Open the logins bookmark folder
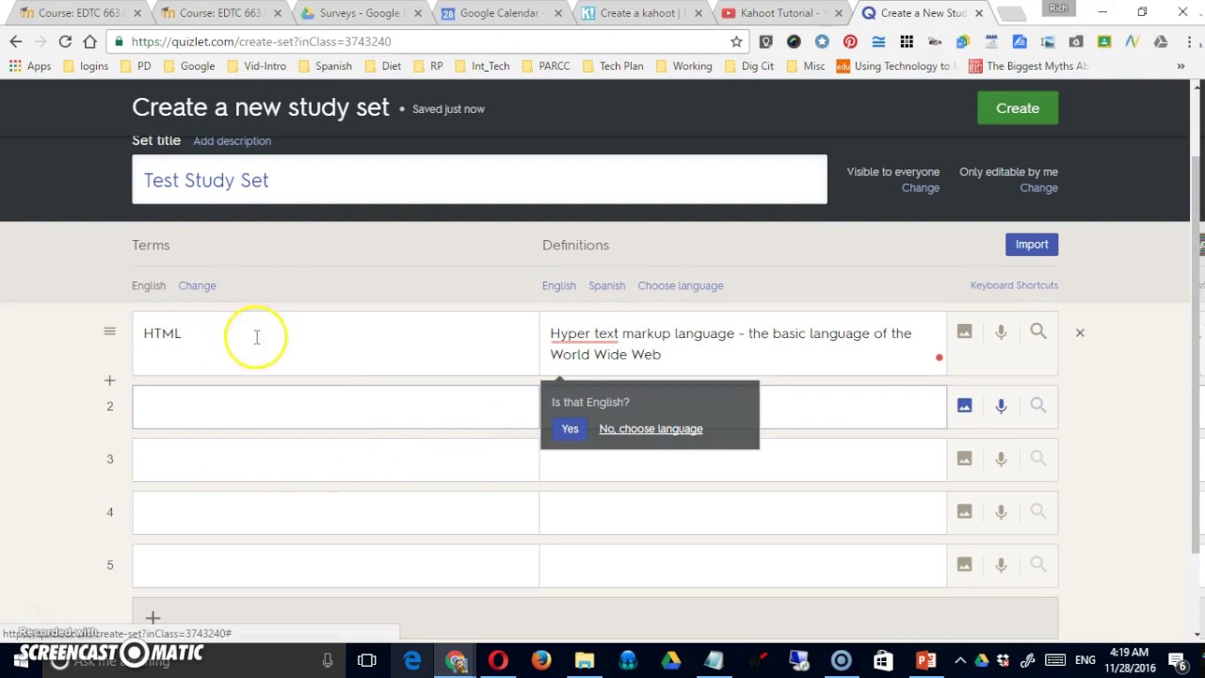Image resolution: width=1205 pixels, height=678 pixels. (x=85, y=66)
